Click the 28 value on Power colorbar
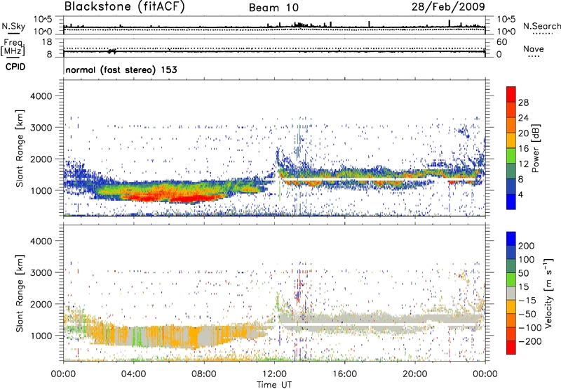561x389 pixels. (x=523, y=103)
